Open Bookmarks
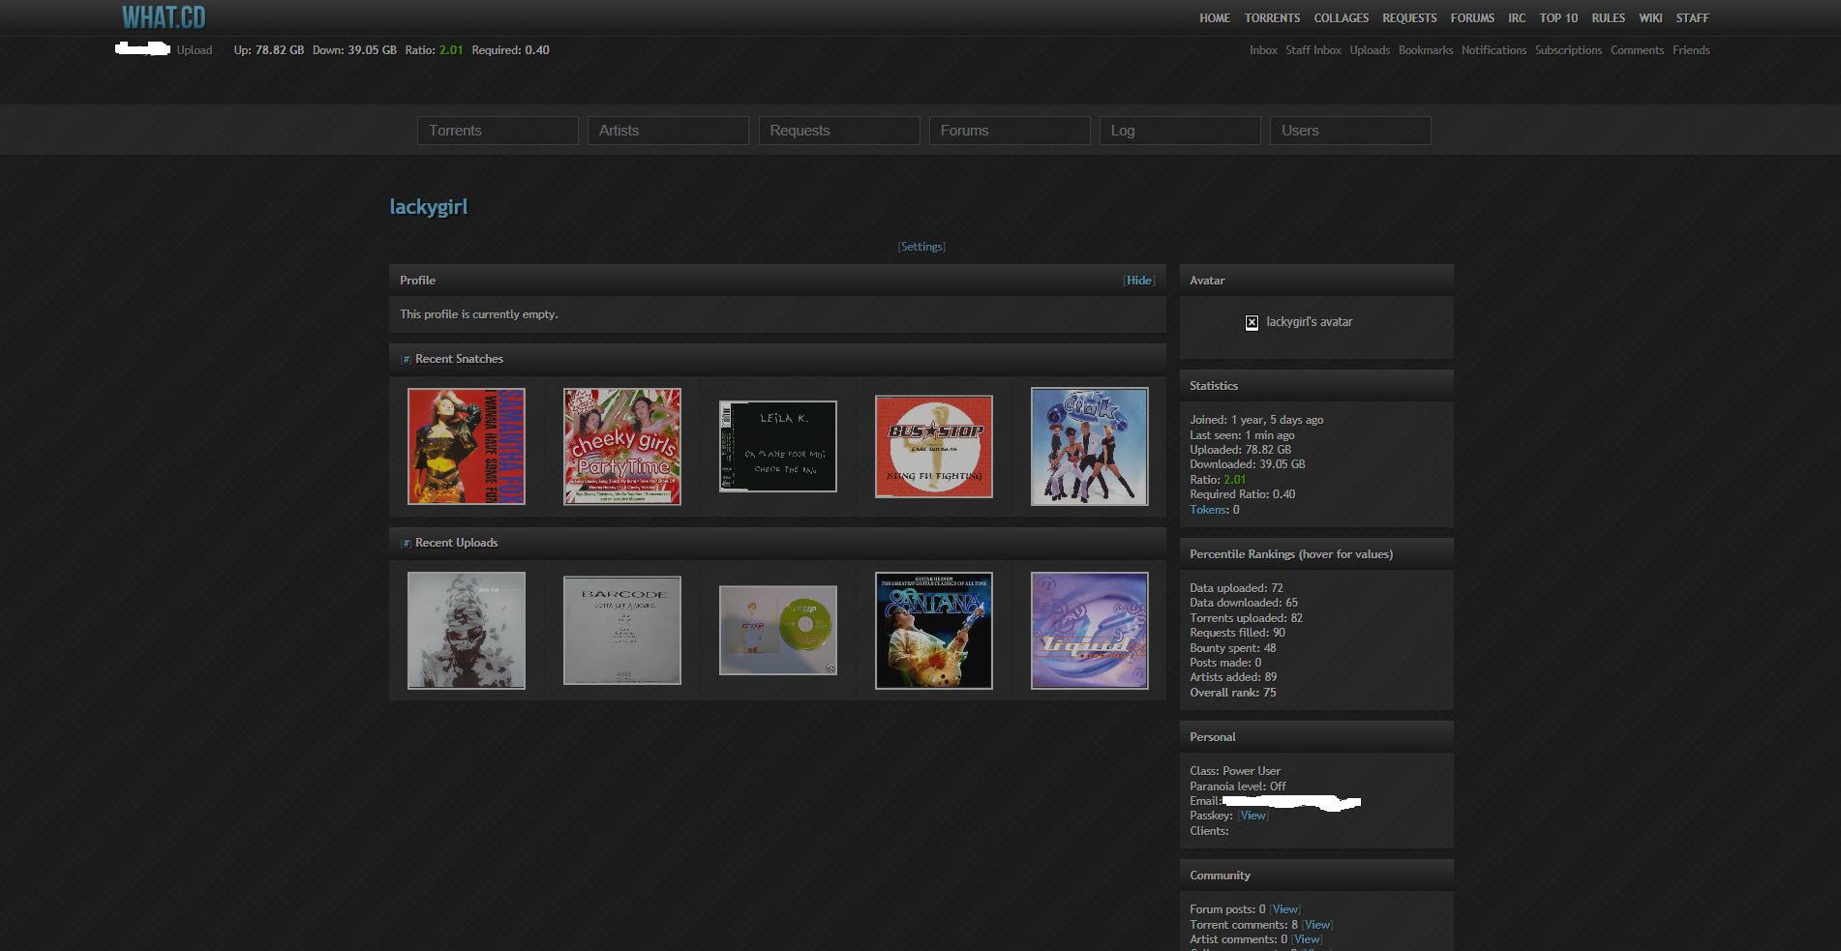This screenshot has height=951, width=1841. click(x=1426, y=50)
